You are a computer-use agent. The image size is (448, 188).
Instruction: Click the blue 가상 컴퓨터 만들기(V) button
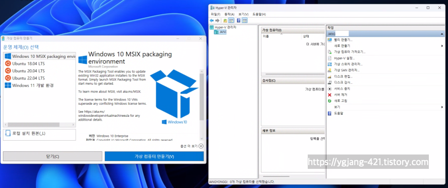[154, 156]
